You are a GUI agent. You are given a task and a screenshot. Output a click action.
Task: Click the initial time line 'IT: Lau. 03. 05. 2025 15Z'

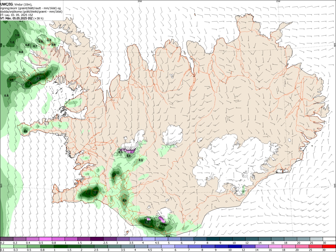click(17, 15)
